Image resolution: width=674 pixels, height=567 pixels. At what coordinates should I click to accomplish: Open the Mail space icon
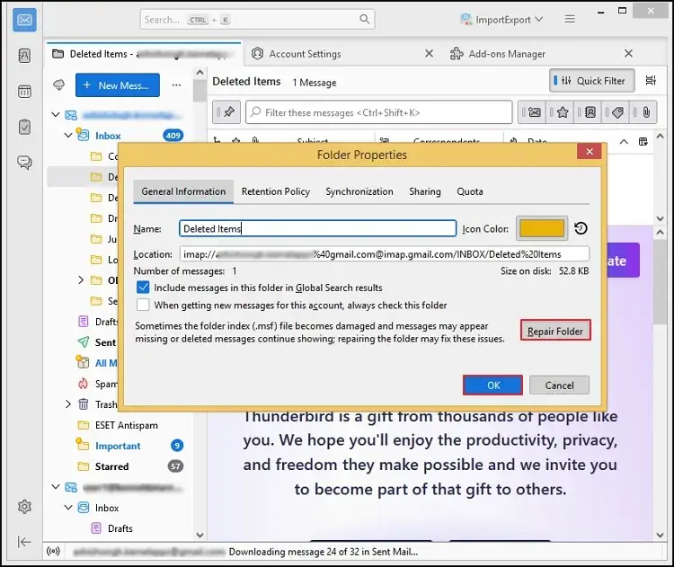pyautogui.click(x=24, y=20)
